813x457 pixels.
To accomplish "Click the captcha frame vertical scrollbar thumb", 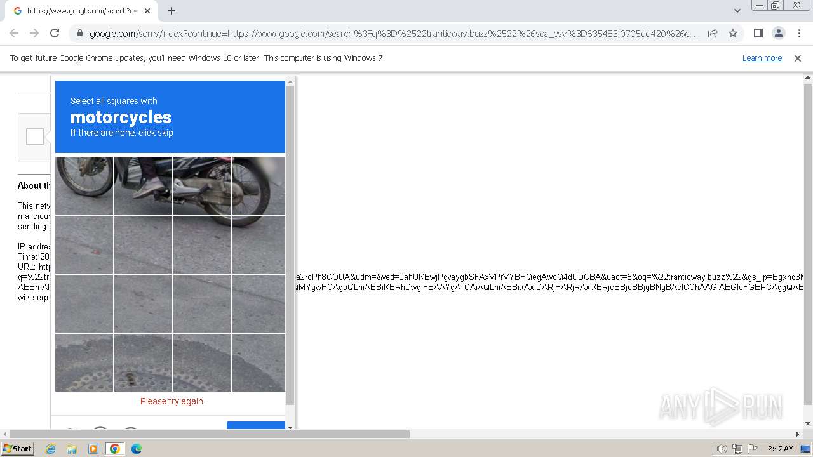I will click(x=290, y=245).
